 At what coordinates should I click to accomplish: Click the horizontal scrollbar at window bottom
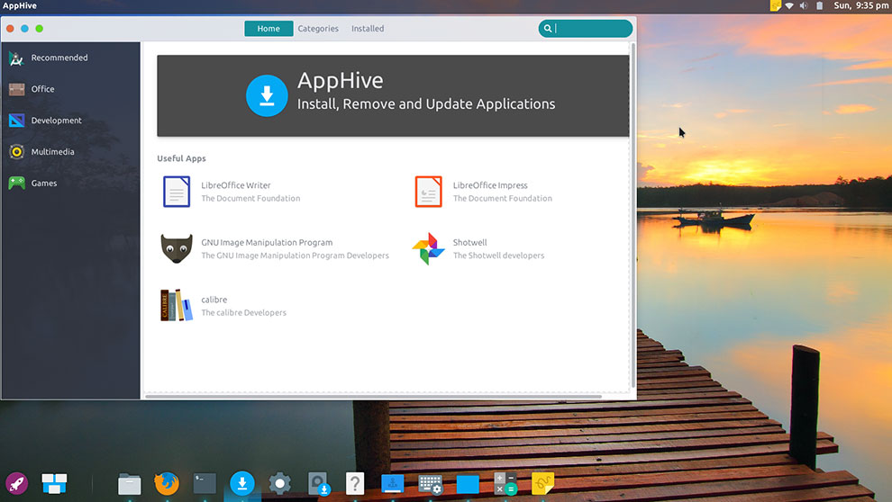pos(373,396)
